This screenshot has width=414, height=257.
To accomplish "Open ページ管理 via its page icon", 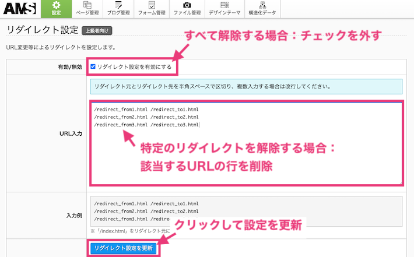I will 87,5.
